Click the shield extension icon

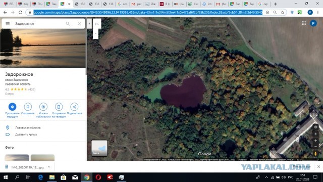pyautogui.click(x=292, y=12)
